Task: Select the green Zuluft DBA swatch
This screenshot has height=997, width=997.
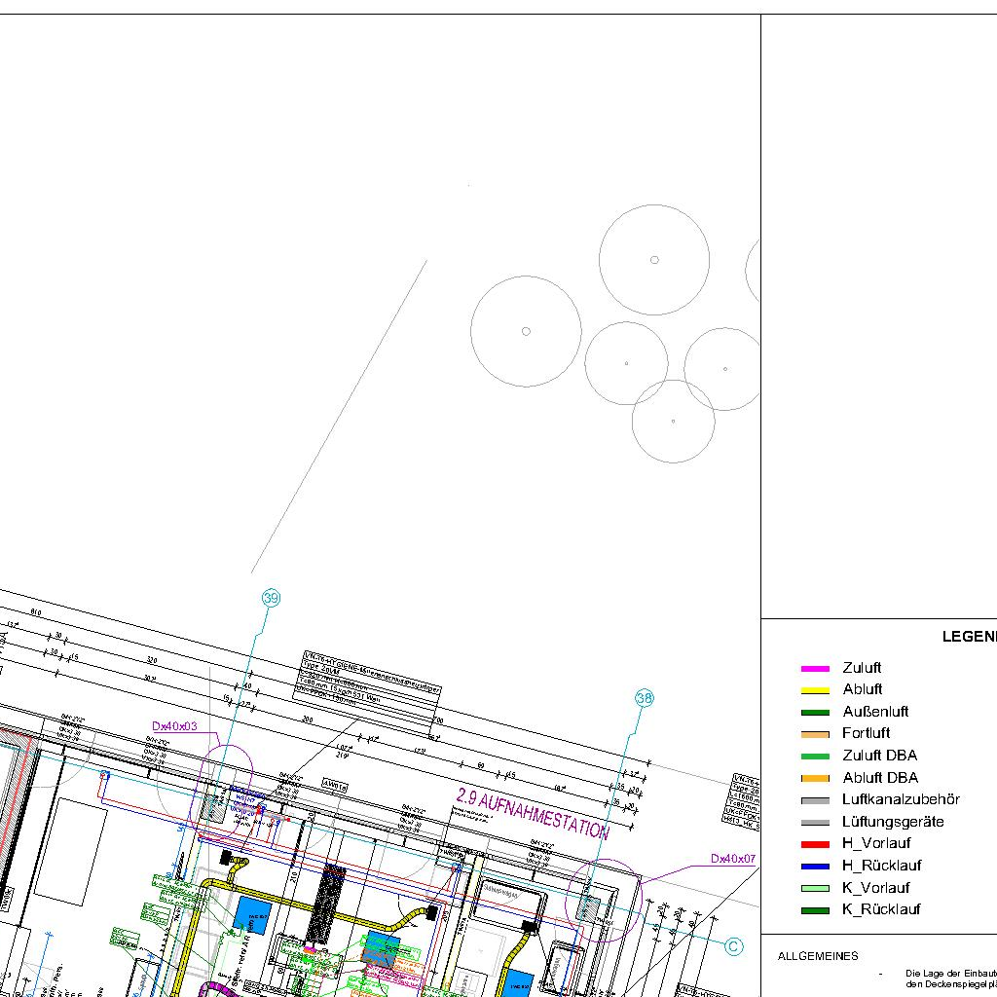Action: (814, 757)
